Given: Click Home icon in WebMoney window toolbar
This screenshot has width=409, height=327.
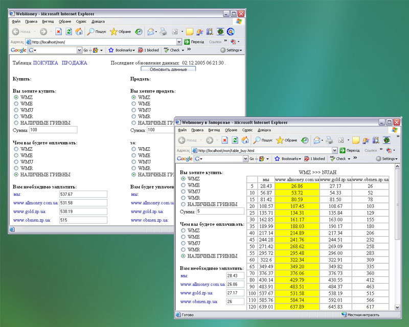Looking at the screenshot, I should [x=79, y=32].
